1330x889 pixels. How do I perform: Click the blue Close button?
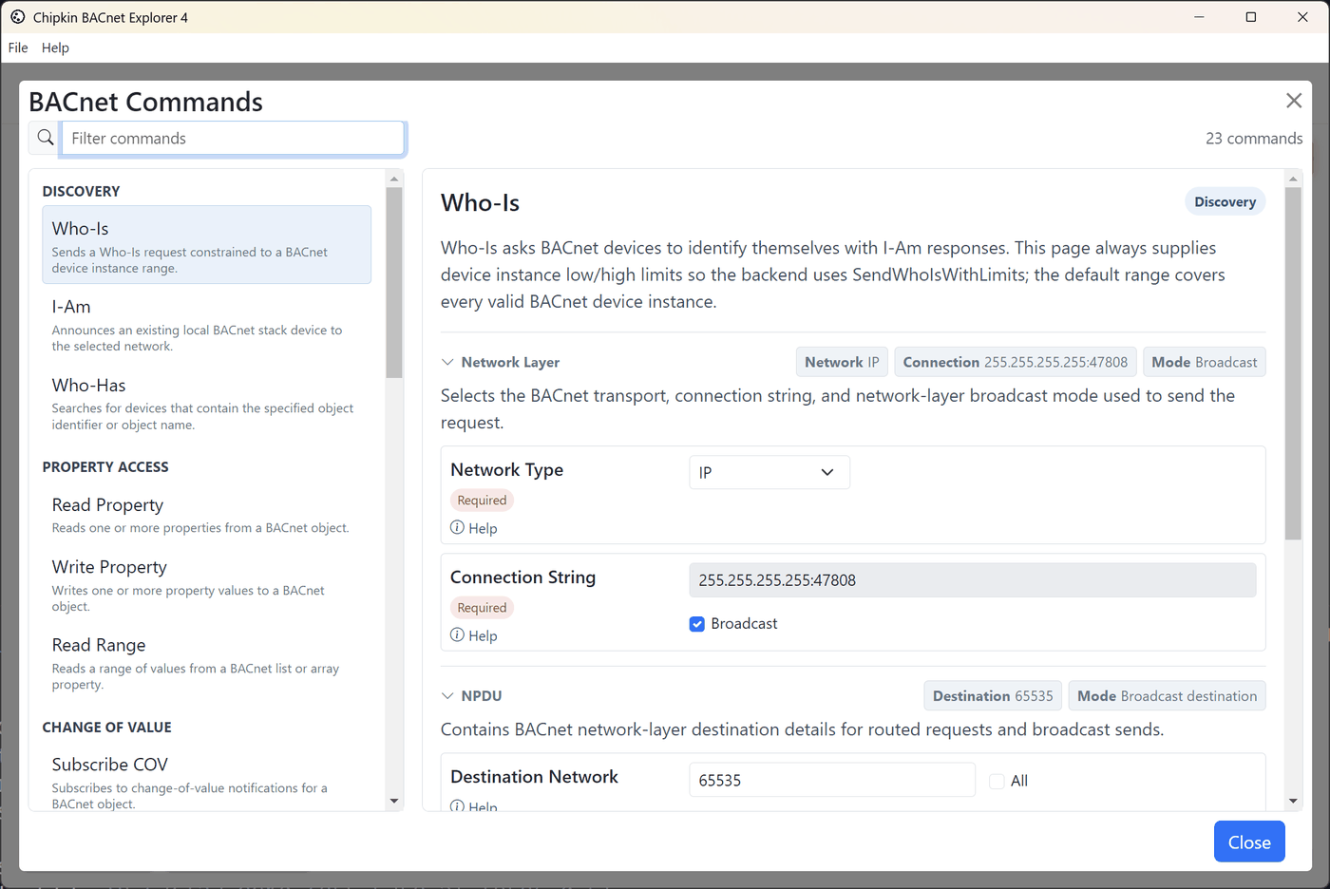pos(1249,842)
